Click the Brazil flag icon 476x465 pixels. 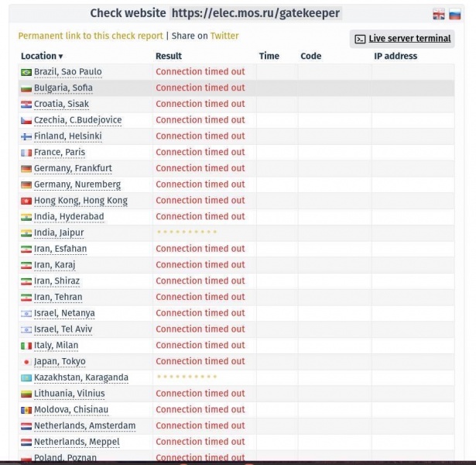click(26, 72)
